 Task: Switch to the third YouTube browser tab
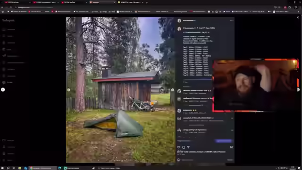pos(74,2)
